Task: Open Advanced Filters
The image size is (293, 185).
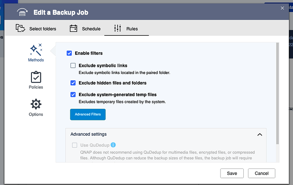Action: (88, 114)
